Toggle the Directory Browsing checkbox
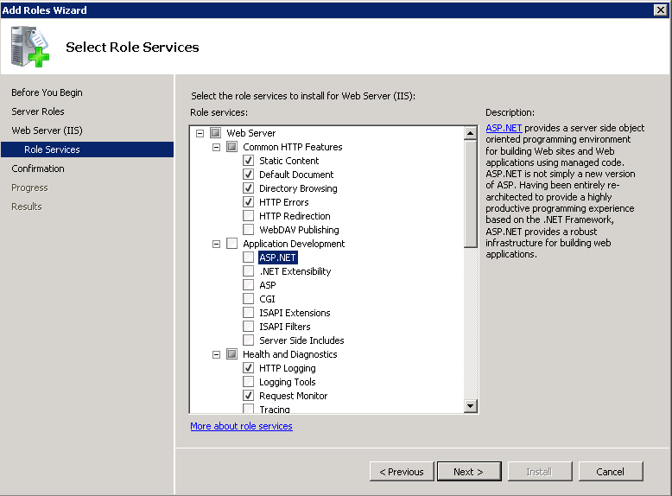 [x=248, y=188]
